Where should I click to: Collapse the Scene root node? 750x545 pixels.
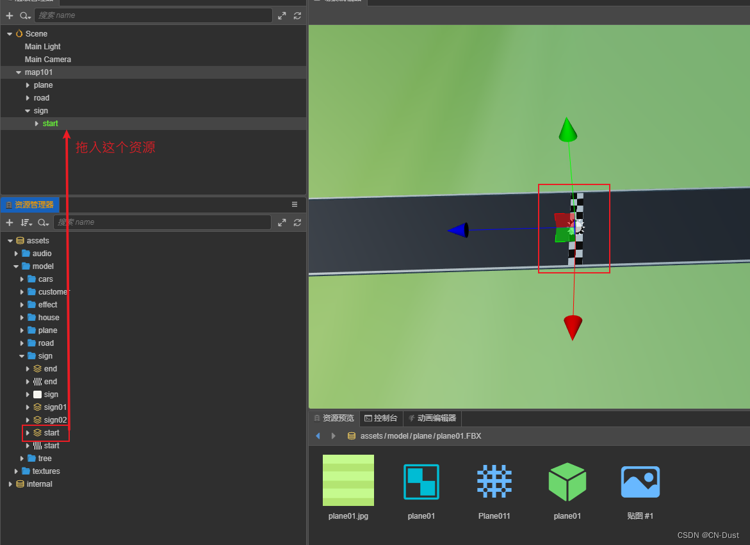(x=10, y=34)
